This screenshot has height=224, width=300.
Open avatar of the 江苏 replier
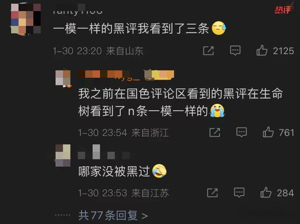pos(63,156)
